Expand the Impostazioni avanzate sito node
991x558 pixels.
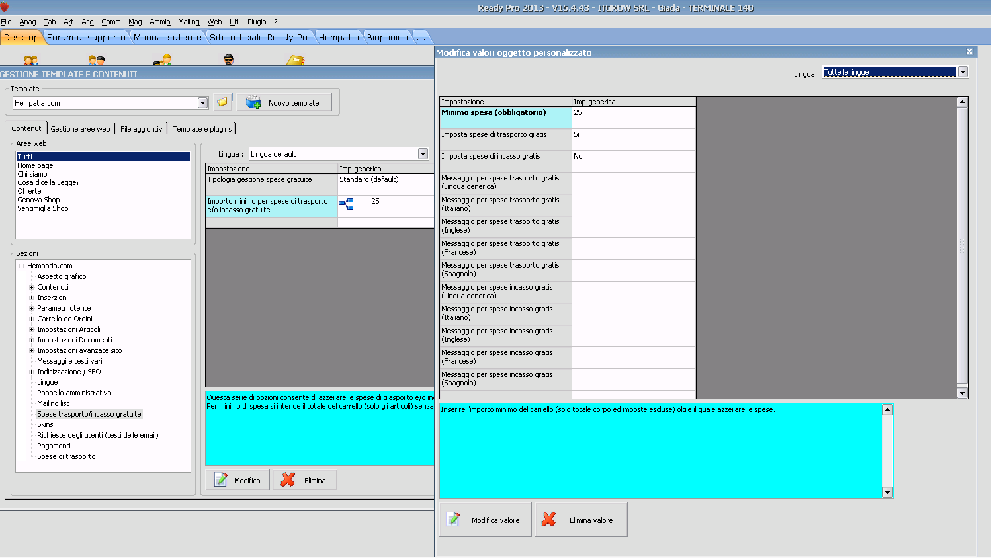pyautogui.click(x=31, y=351)
